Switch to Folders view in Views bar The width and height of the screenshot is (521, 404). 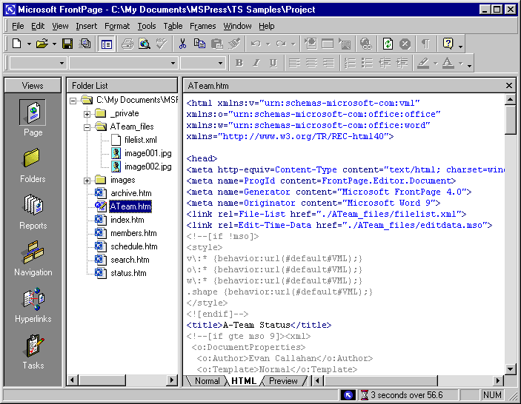pos(33,166)
